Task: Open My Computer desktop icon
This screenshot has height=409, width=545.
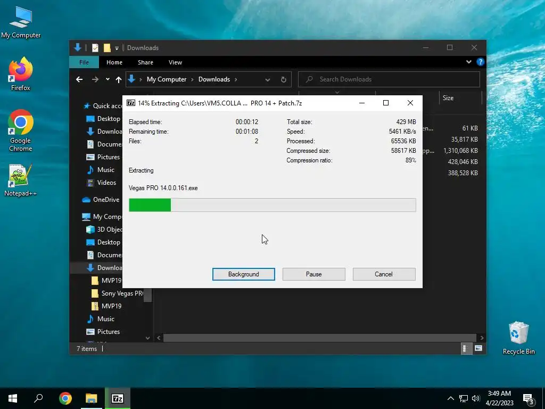Action: 21,22
